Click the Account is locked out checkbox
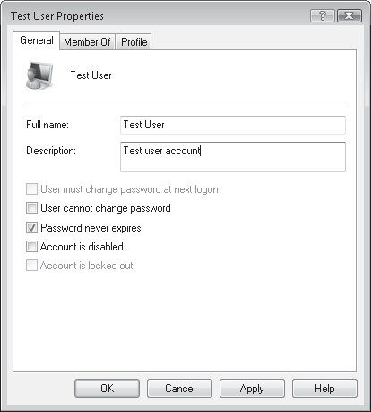371x412 pixels. (31, 266)
